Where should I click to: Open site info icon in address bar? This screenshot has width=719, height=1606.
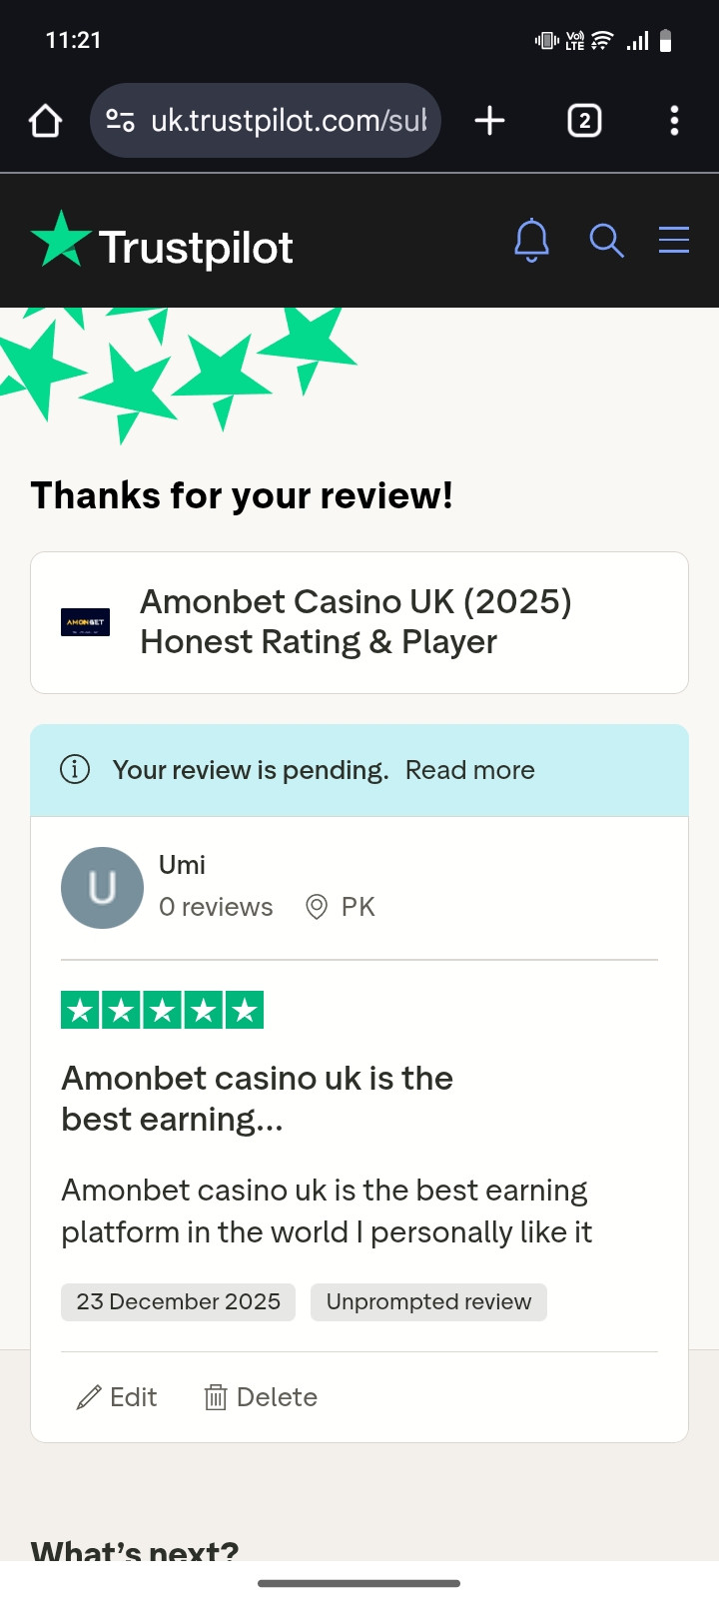click(120, 121)
